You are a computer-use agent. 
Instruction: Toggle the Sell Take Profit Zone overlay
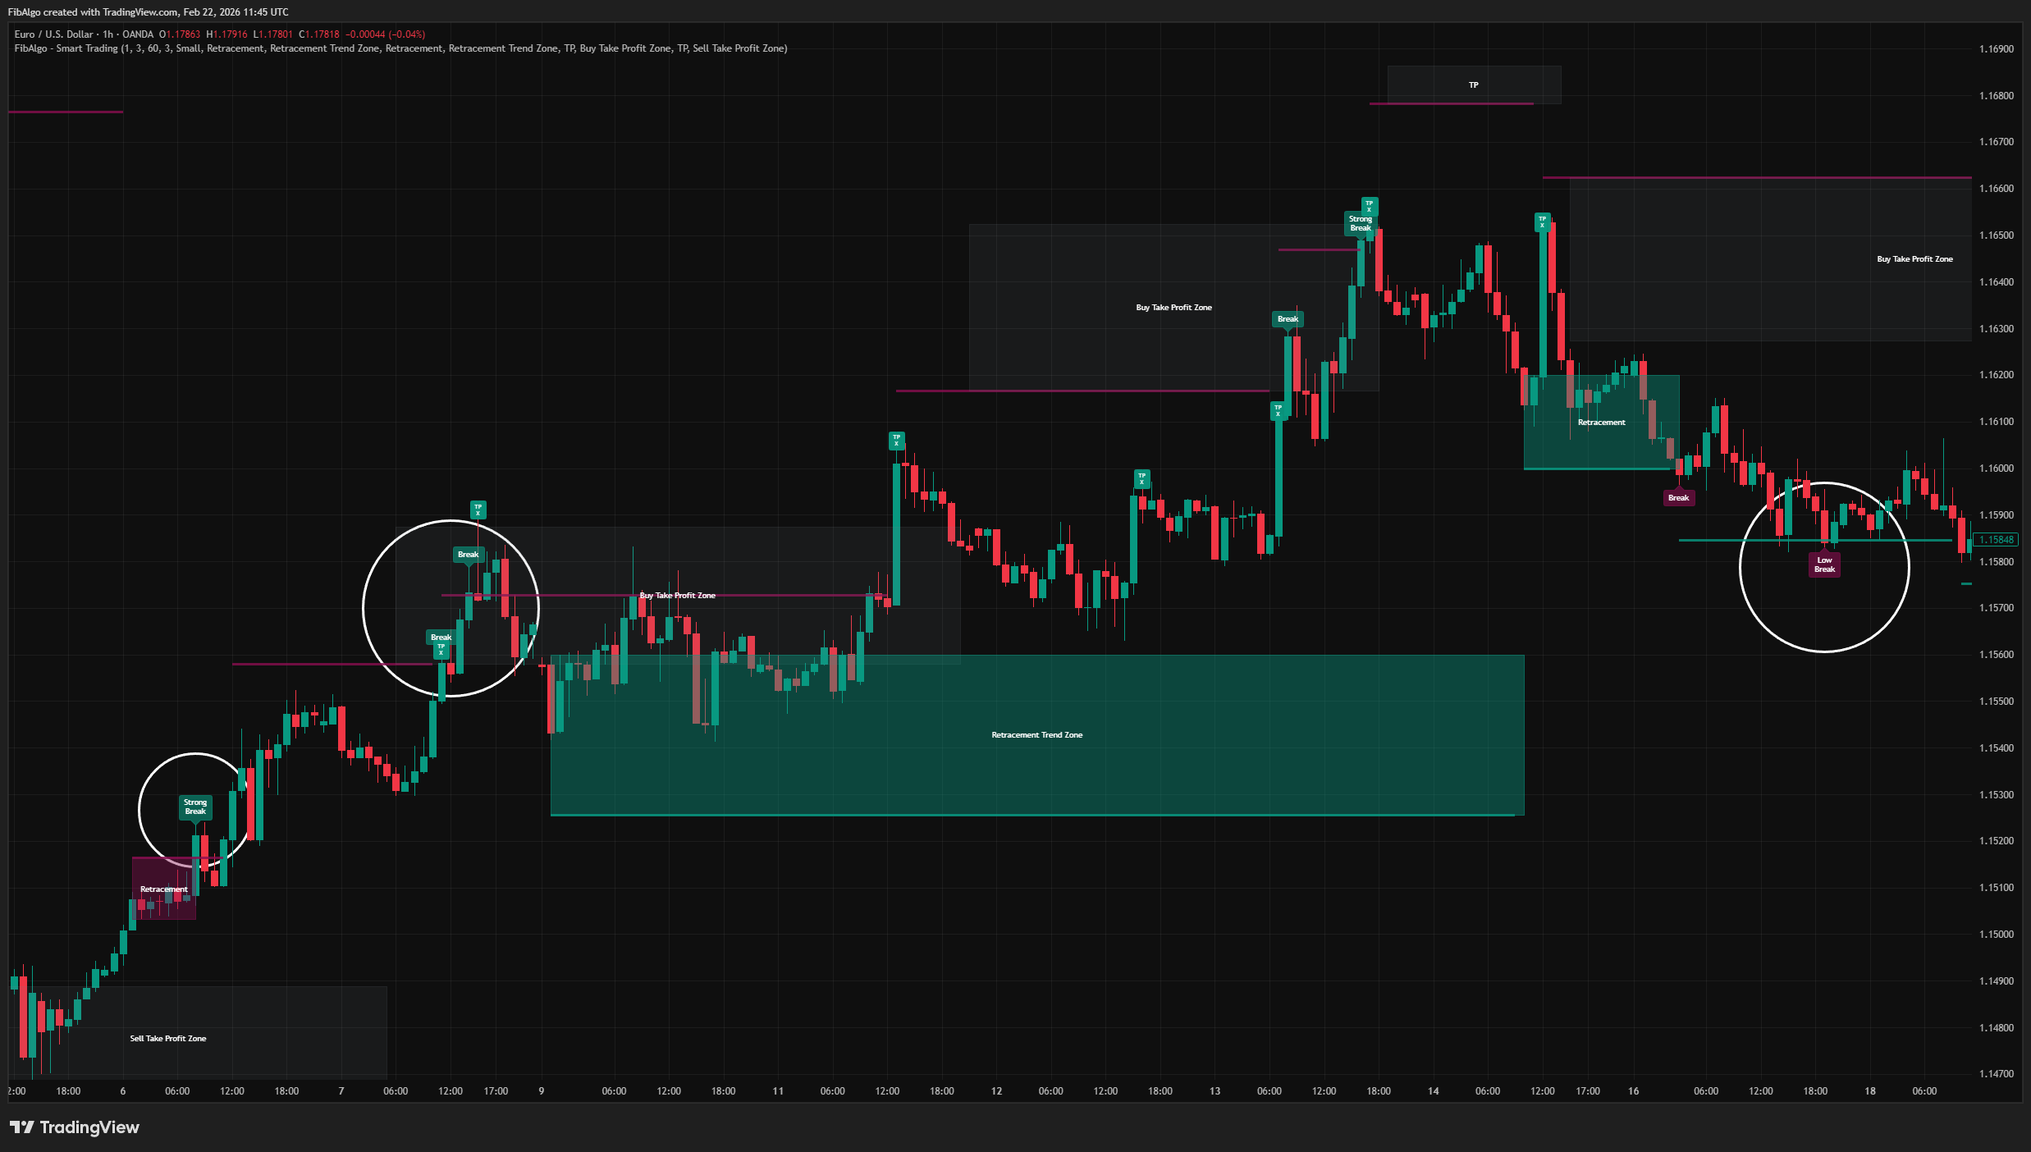point(167,1038)
